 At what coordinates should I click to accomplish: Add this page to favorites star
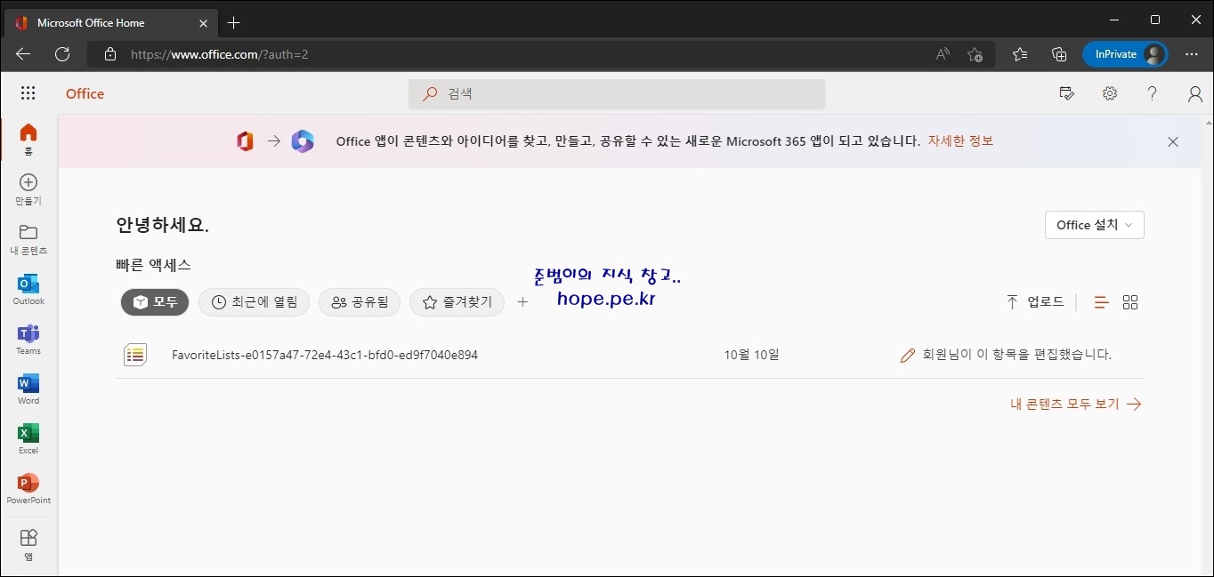pyautogui.click(x=975, y=54)
